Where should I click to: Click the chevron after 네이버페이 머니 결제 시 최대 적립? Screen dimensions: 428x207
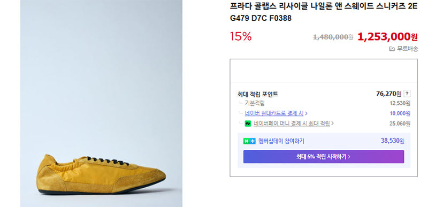(x=332, y=124)
